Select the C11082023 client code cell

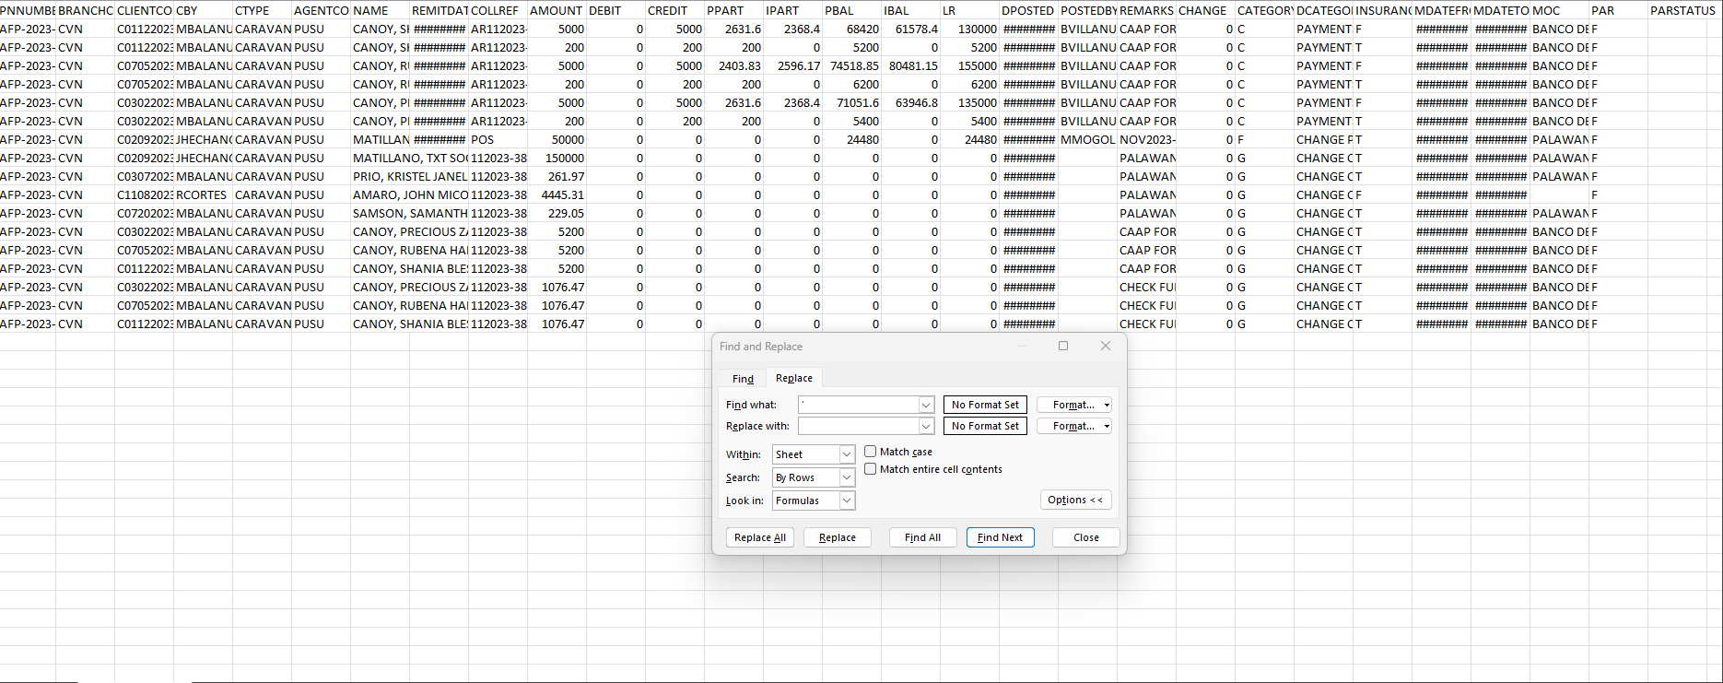144,194
